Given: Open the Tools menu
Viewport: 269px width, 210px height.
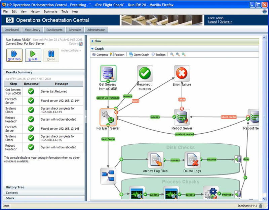Looking at the screenshot, I should coord(65,11).
